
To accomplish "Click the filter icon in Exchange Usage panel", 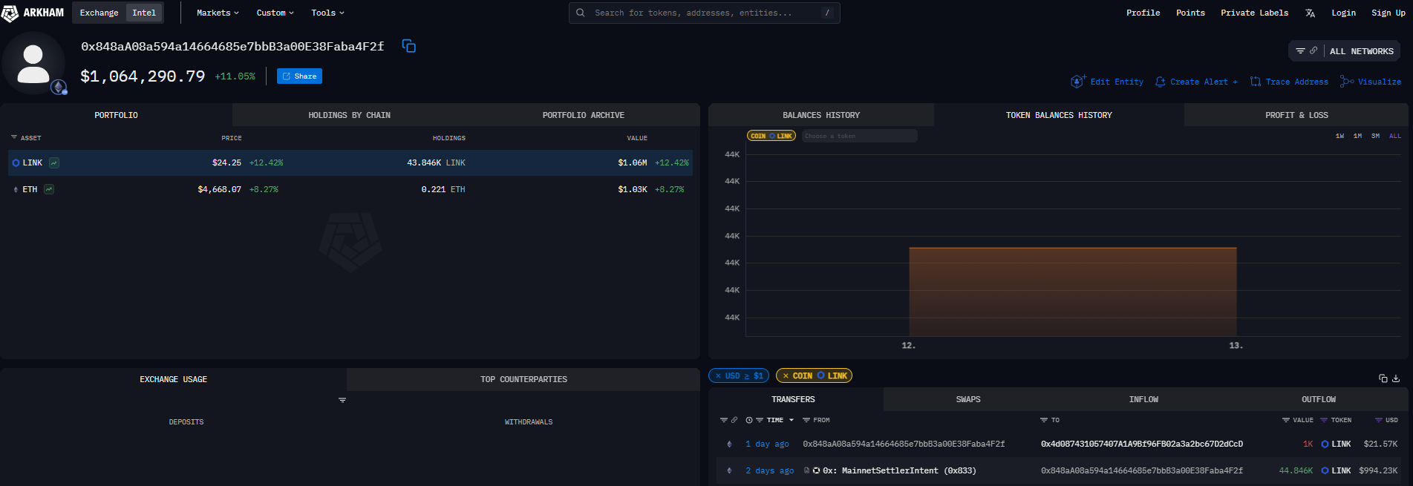I will click(342, 401).
